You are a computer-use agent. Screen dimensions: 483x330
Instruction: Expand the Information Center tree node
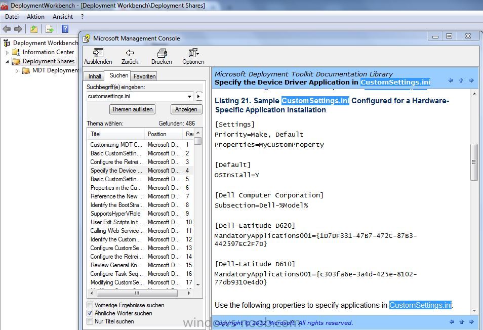pyautogui.click(x=8, y=53)
